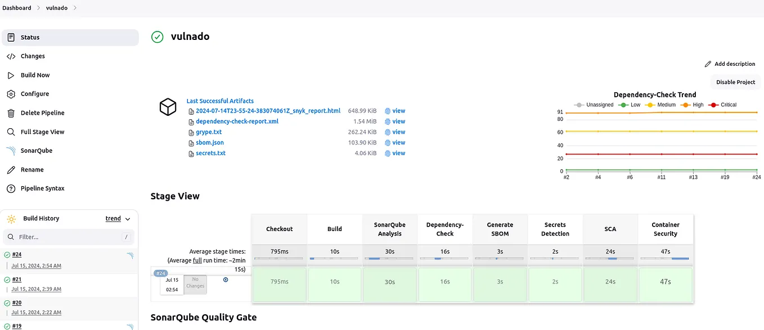
Task: Click the sunny weather icon in Build History
Action: 10,218
